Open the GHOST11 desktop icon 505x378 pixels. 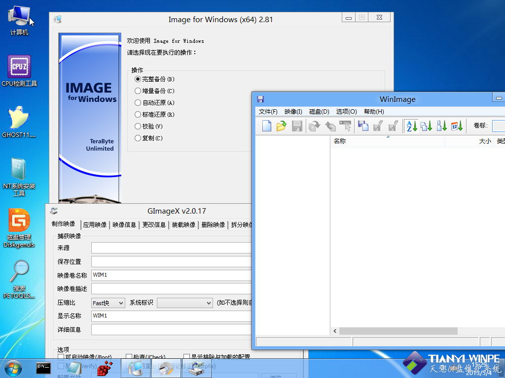19,122
